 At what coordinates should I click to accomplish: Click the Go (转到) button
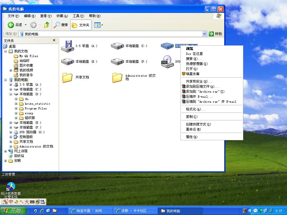tap(216, 34)
